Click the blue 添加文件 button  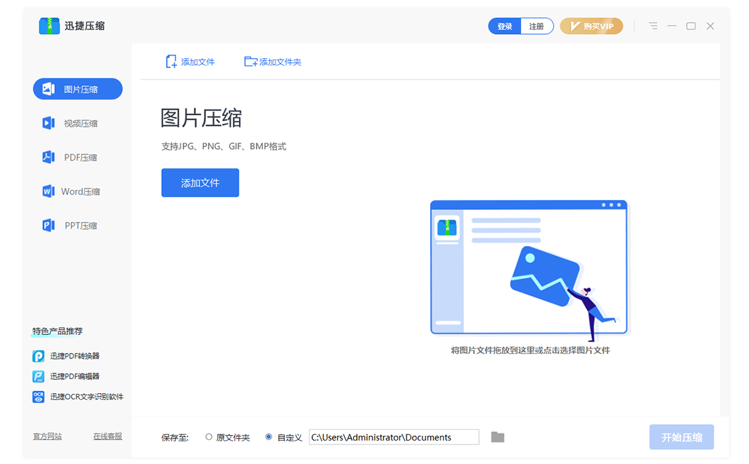click(200, 183)
